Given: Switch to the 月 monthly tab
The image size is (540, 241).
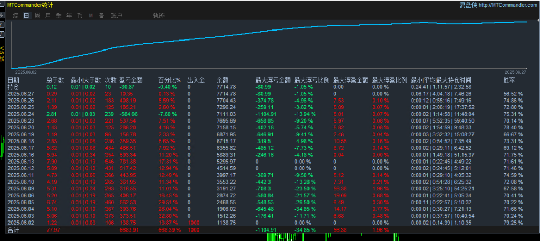Looking at the screenshot, I should coord(48,16).
